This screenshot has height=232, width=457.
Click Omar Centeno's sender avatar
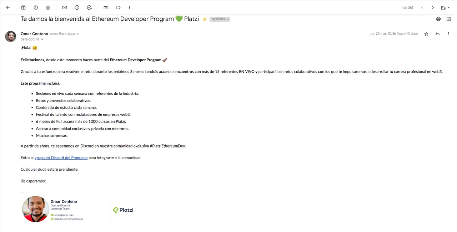pyautogui.click(x=10, y=36)
